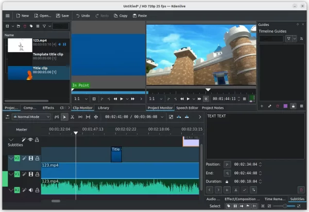The image size is (309, 212).
Task: Save the project using Save button
Action: [x=62, y=15]
